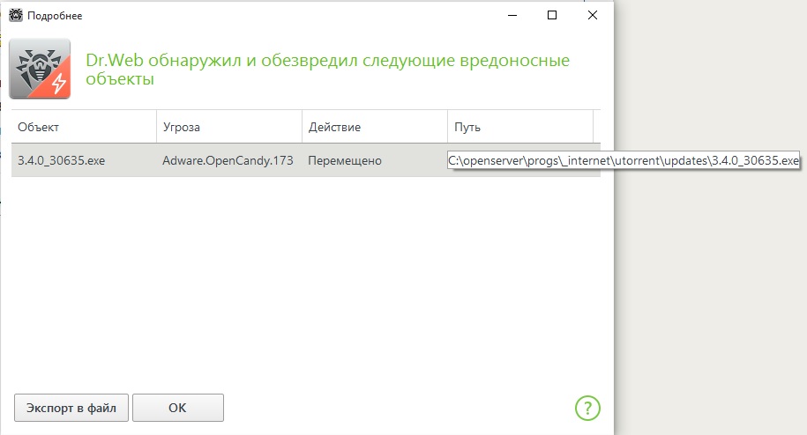Maximize the Подробнее window
Viewport: 807px width, 435px height.
tap(552, 15)
